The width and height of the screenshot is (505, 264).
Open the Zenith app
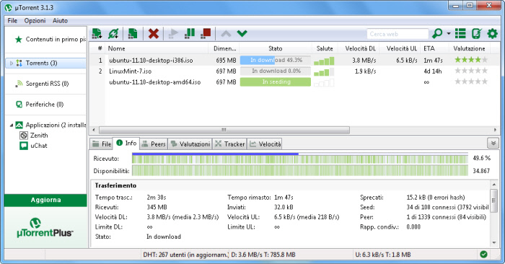point(34,135)
